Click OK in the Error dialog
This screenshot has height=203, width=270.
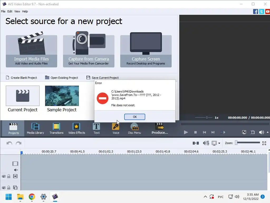(135, 117)
